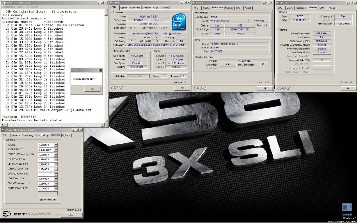Image resolution: width=357 pixels, height=223 pixels.
Task: Select Mainboard tab in second CPU-Z window
Action: tap(218, 8)
